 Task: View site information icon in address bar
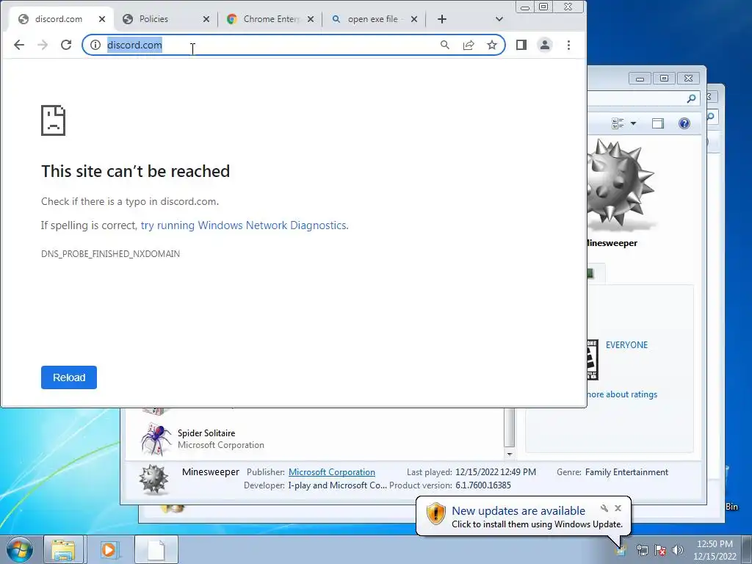pos(95,45)
